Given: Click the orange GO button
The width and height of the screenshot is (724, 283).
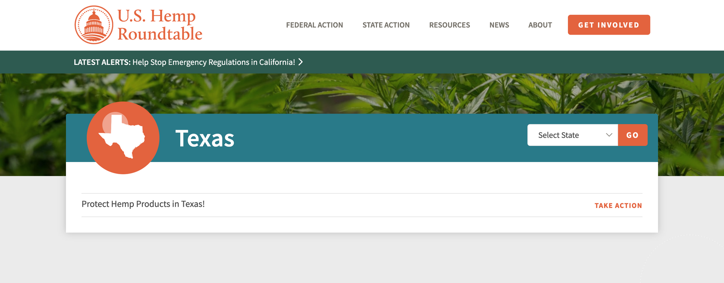Looking at the screenshot, I should point(632,135).
